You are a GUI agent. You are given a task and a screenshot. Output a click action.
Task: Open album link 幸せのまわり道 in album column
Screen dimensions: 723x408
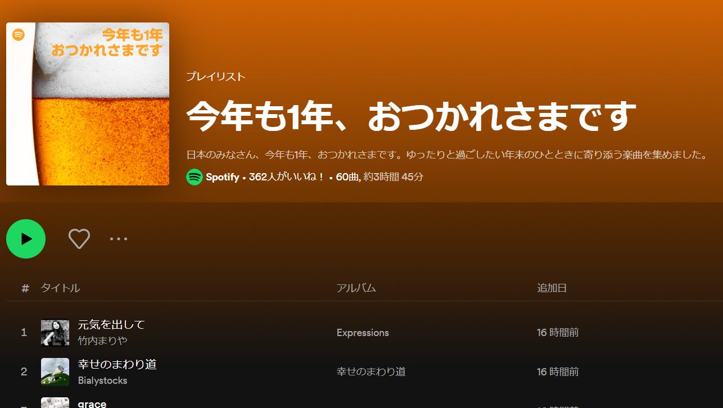[x=371, y=372]
